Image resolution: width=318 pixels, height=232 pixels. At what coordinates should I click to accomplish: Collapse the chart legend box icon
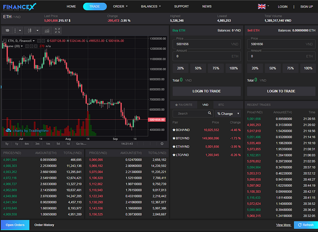5,41
